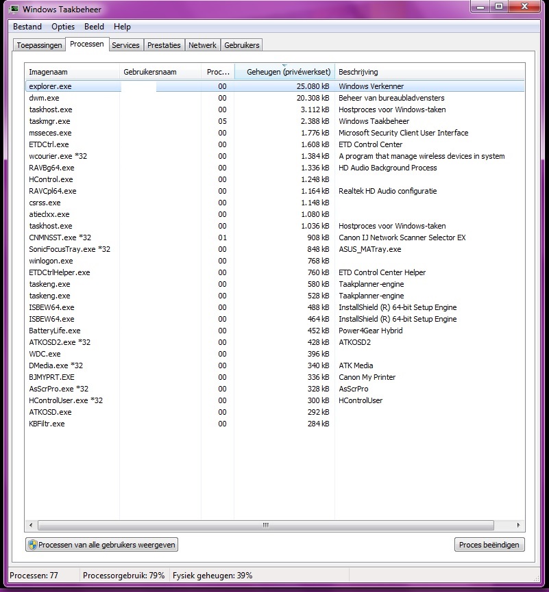
Task: Click the Fysiek geheugen: 39% status entry
Action: (x=212, y=576)
